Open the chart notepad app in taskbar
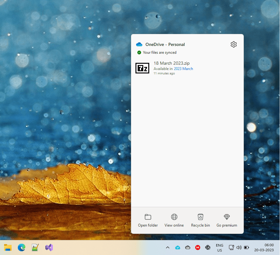This screenshot has height=255, width=280. click(35, 247)
